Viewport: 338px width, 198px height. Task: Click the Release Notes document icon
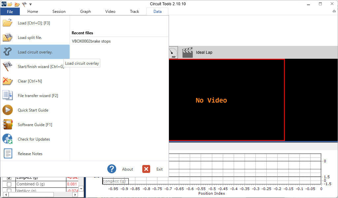[8, 154]
